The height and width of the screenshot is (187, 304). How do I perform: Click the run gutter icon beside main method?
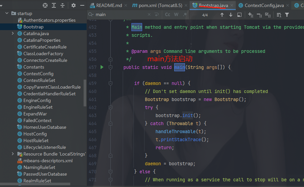[x=102, y=67]
